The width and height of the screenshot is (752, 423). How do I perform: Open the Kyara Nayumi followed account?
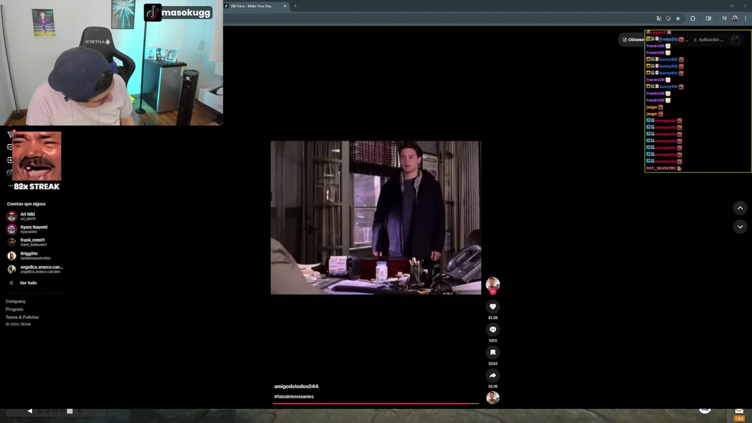(x=35, y=229)
